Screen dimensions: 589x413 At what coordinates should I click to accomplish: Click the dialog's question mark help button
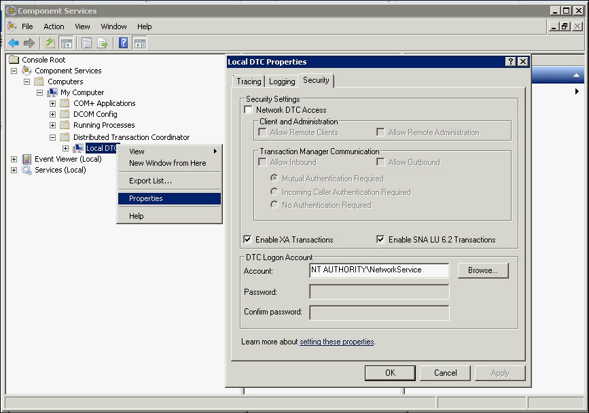pyautogui.click(x=510, y=62)
